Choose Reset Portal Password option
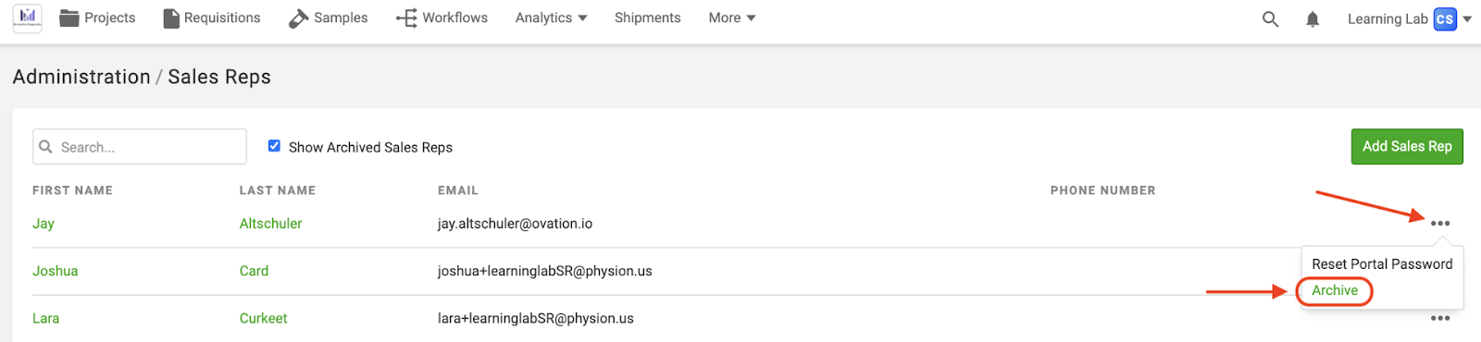Image resolution: width=1481 pixels, height=342 pixels. 1382,264
